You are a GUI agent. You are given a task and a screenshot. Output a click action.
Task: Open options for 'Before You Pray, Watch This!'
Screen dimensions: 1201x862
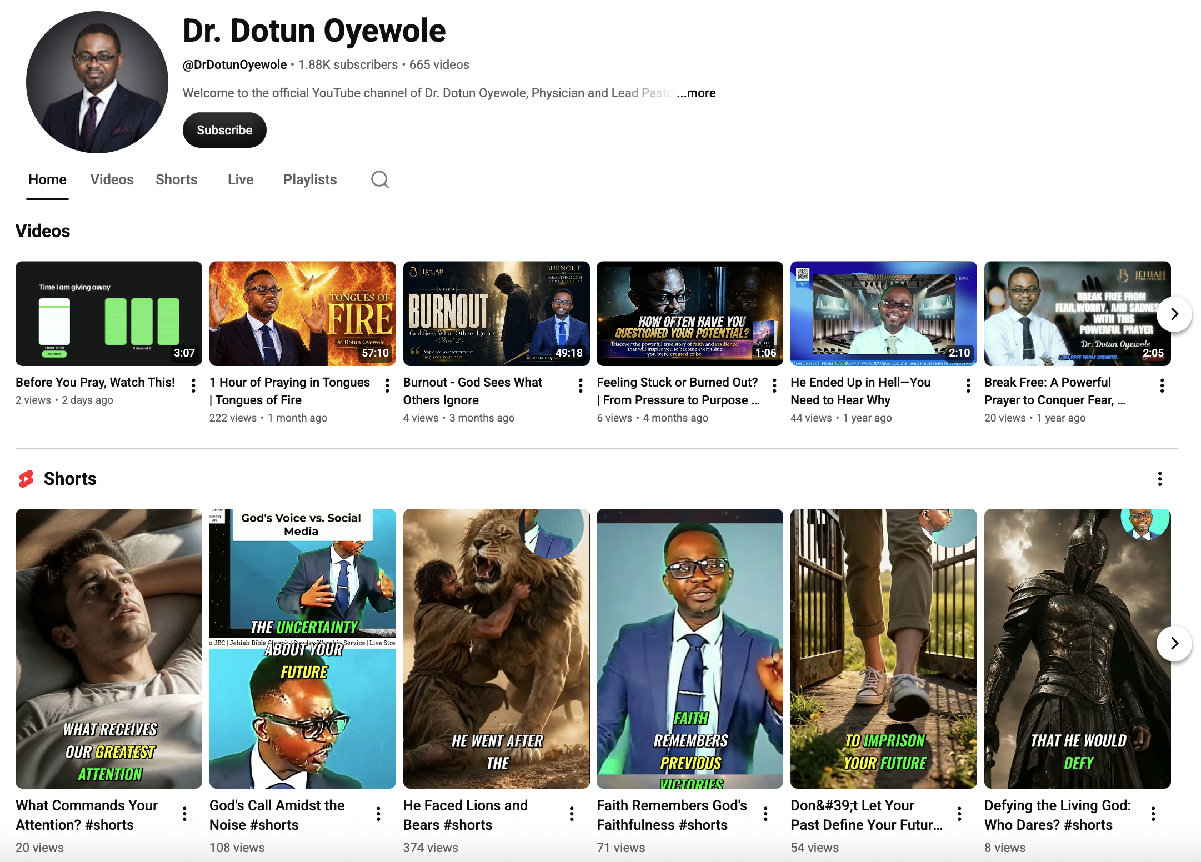pos(193,385)
